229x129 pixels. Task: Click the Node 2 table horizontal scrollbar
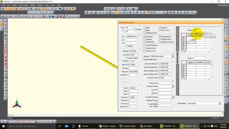(196, 79)
